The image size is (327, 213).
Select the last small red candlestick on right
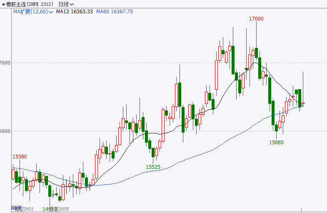click(303, 103)
